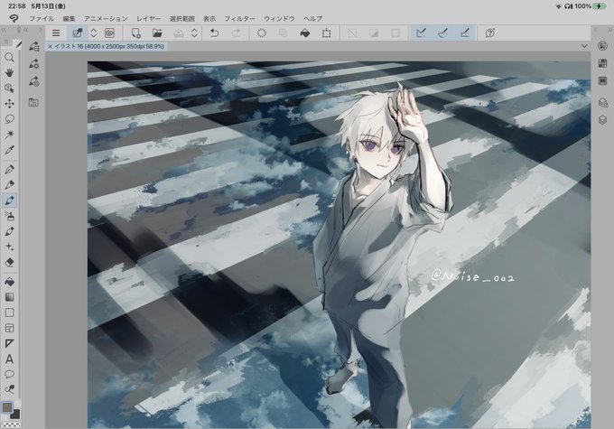This screenshot has width=614, height=429.
Task: Pick the dark sub color swatch
Action: click(x=15, y=415)
